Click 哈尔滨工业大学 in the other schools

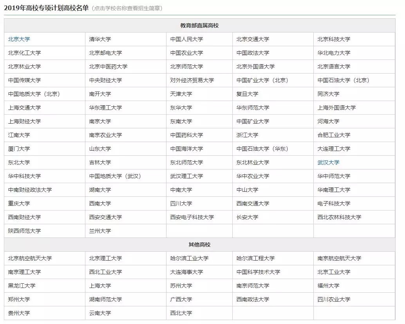click(189, 258)
